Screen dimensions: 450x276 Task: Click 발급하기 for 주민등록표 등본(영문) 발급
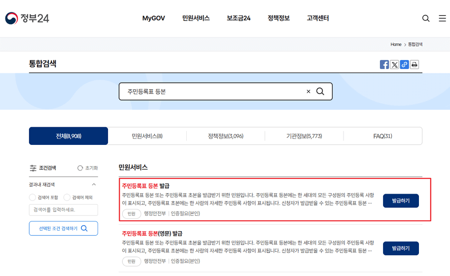401,248
